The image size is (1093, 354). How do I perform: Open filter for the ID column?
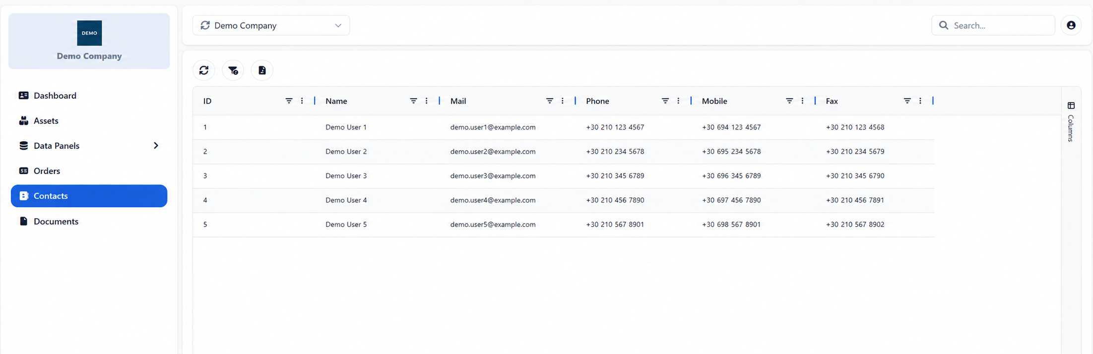tap(289, 101)
